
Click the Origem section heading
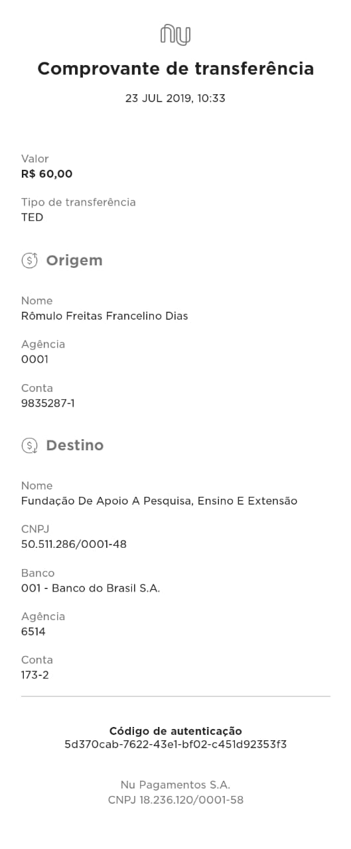click(74, 260)
